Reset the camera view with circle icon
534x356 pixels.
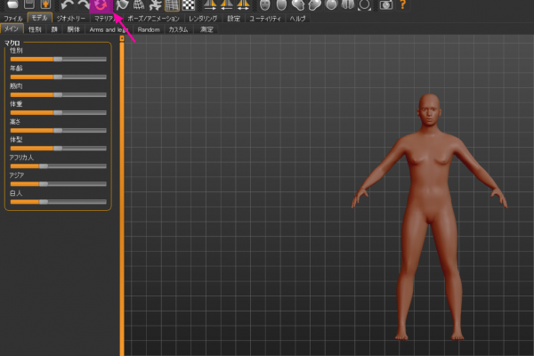point(364,4)
